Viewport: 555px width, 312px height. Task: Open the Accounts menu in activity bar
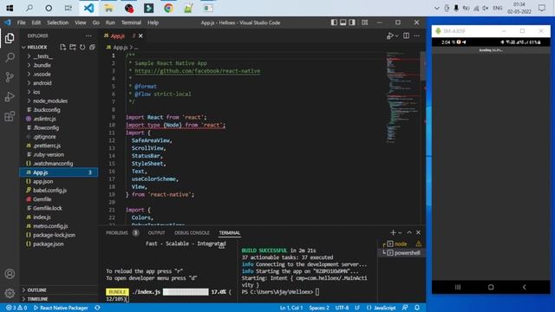(10, 274)
